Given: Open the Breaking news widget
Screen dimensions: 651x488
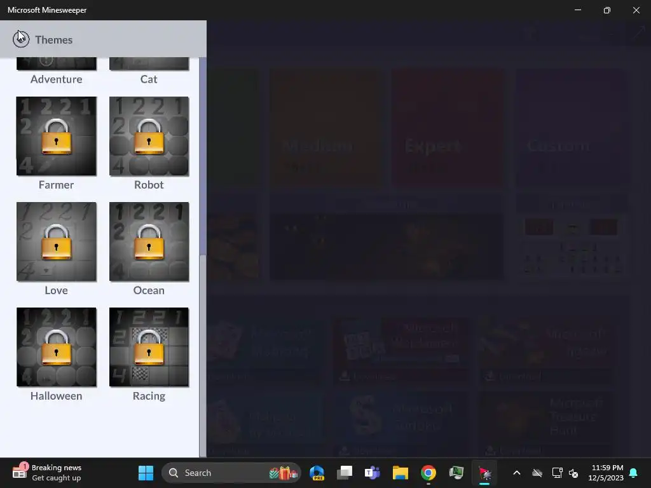Looking at the screenshot, I should point(47,473).
